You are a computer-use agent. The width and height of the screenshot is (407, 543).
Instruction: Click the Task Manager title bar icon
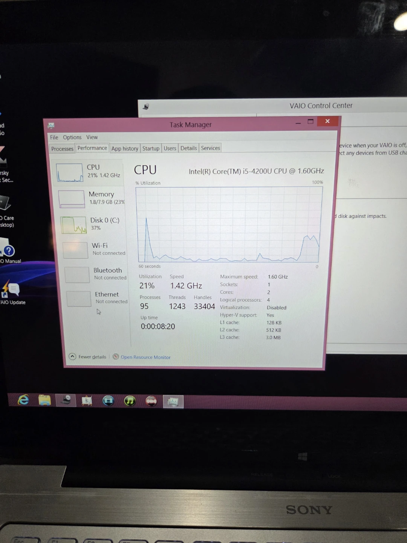[x=51, y=125]
